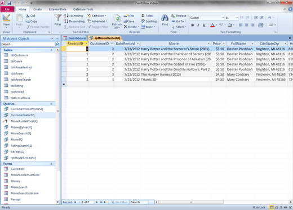293x210 pixels.
Task: Sort records Ascending
Action: pyautogui.click(x=74, y=16)
